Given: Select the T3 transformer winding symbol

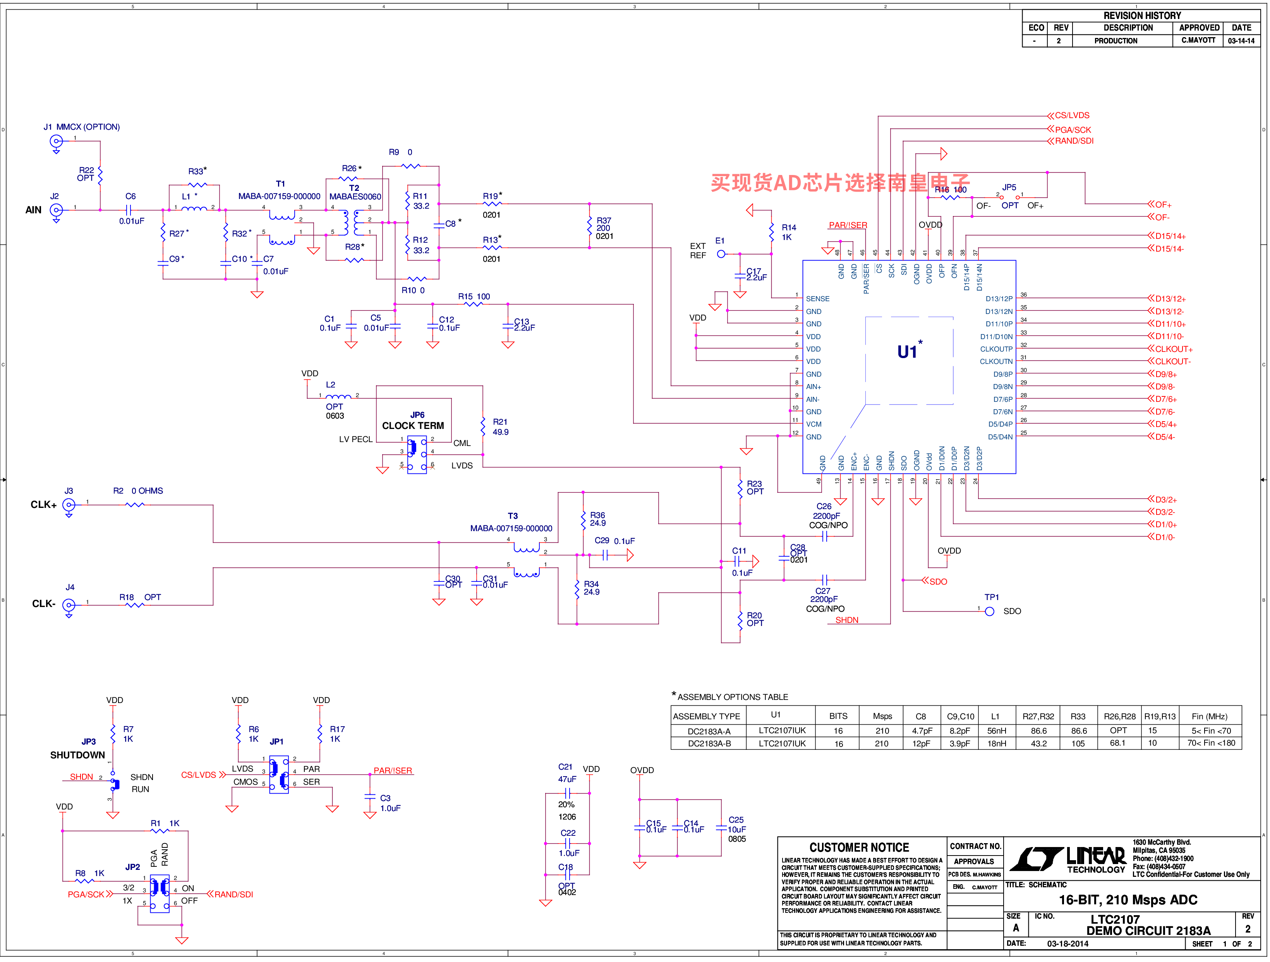Looking at the screenshot, I should [x=527, y=561].
